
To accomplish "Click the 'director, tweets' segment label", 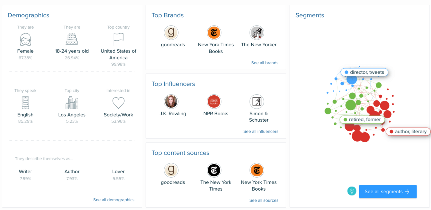I will coord(364,72).
